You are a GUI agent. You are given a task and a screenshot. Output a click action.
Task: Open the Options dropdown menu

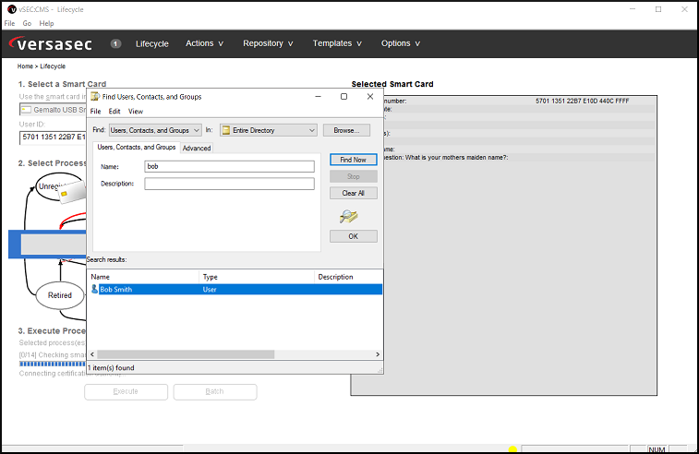[x=401, y=43]
